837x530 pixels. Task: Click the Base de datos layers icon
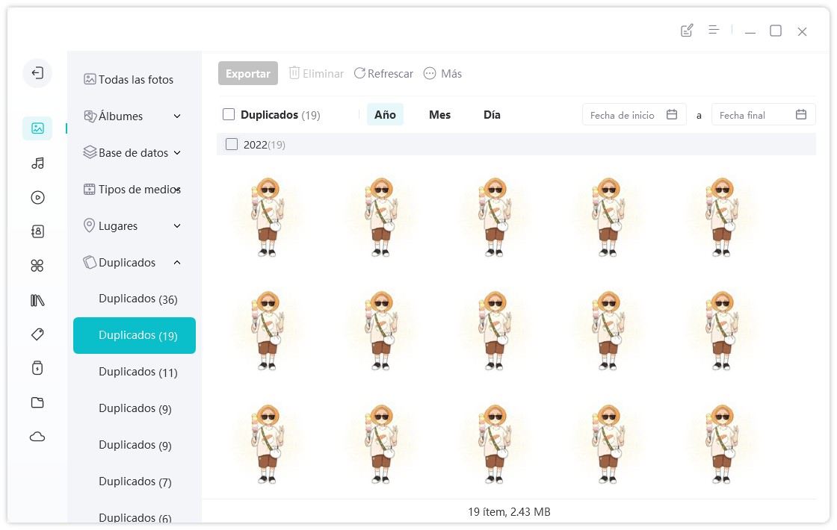point(90,152)
